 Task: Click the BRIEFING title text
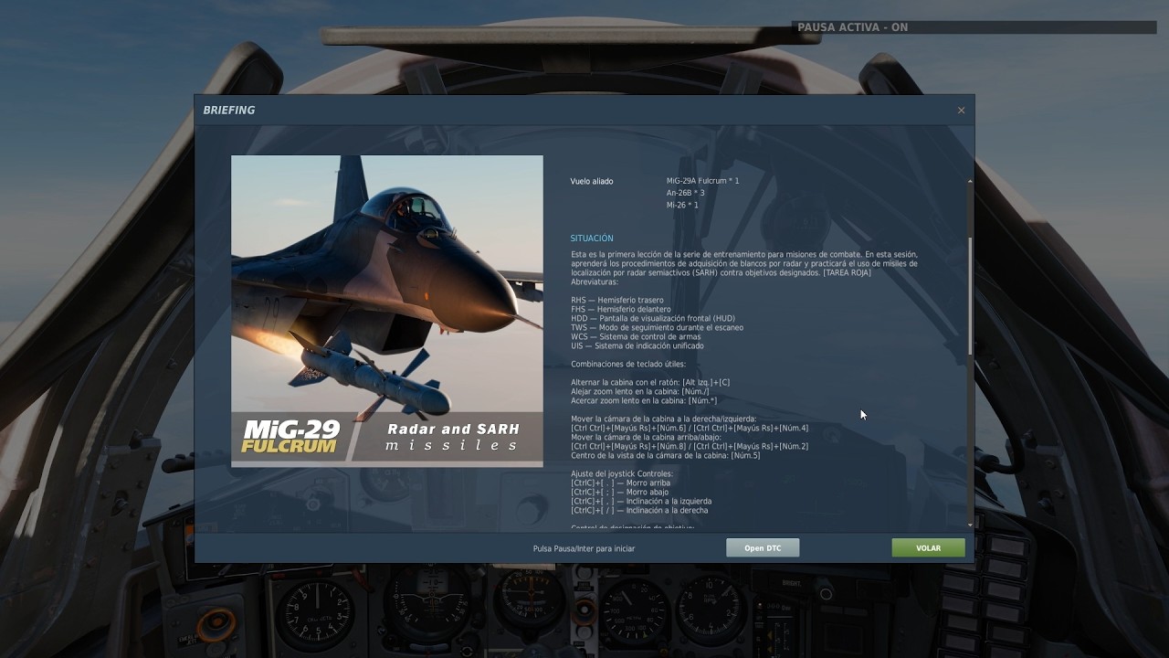[229, 111]
